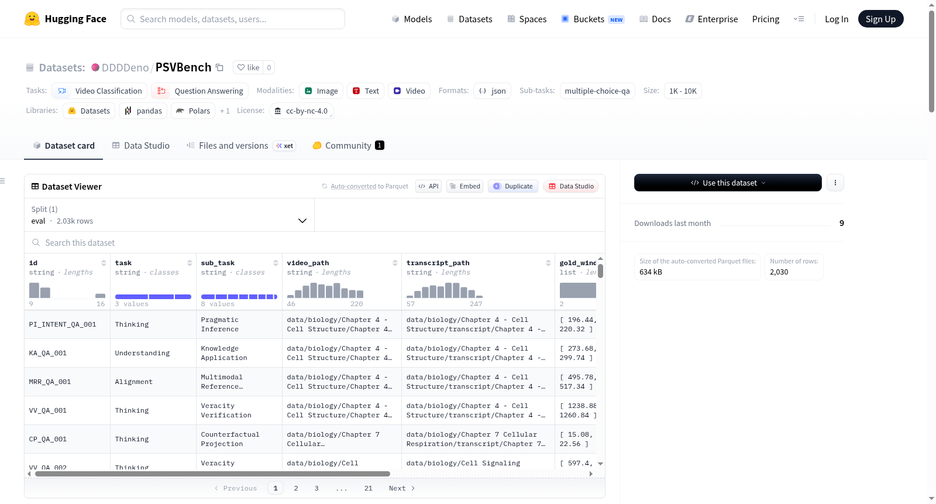Click the json format tag

[492, 91]
